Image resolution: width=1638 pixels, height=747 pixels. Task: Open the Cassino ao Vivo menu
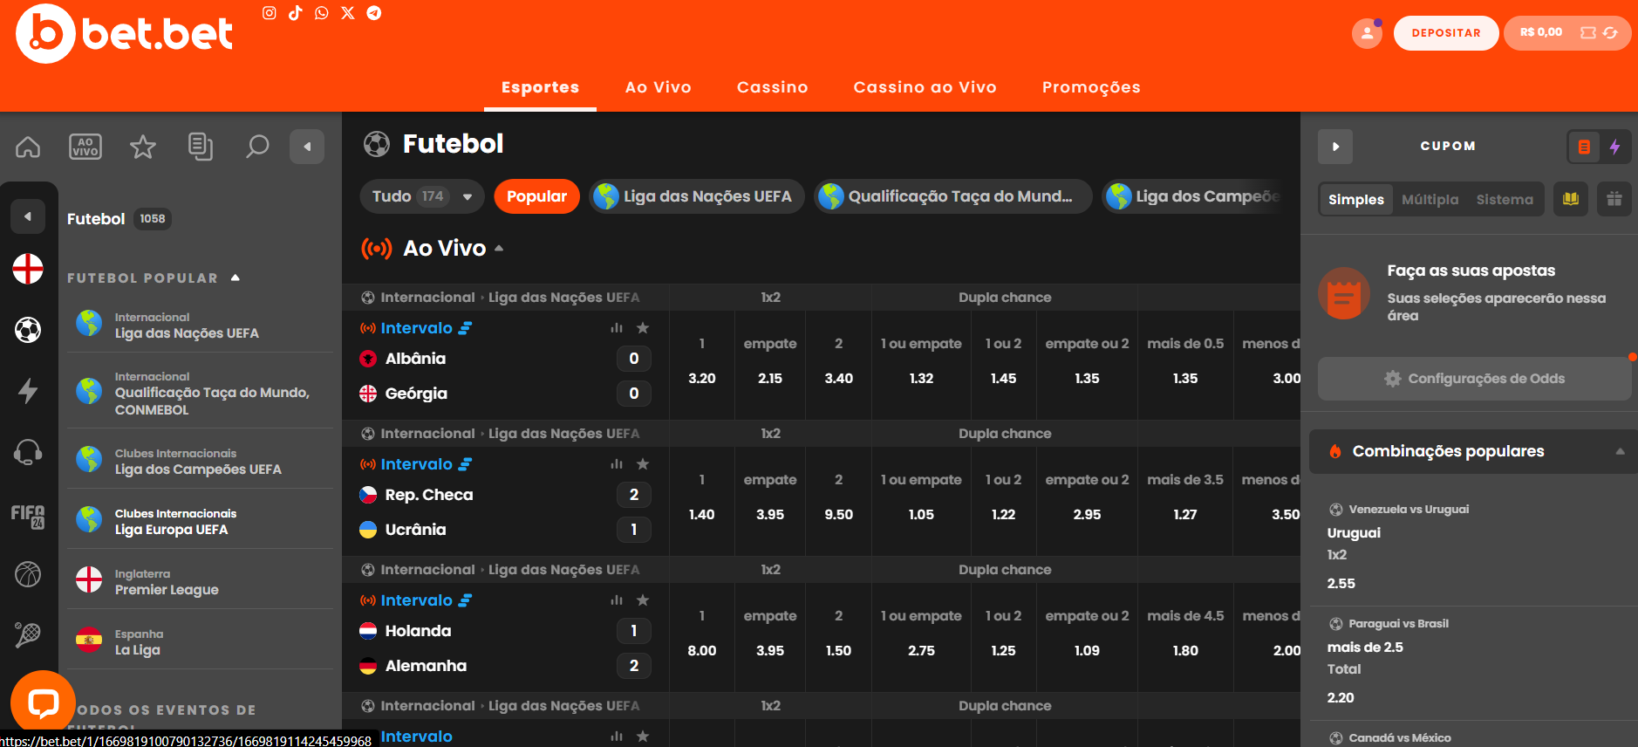925,87
